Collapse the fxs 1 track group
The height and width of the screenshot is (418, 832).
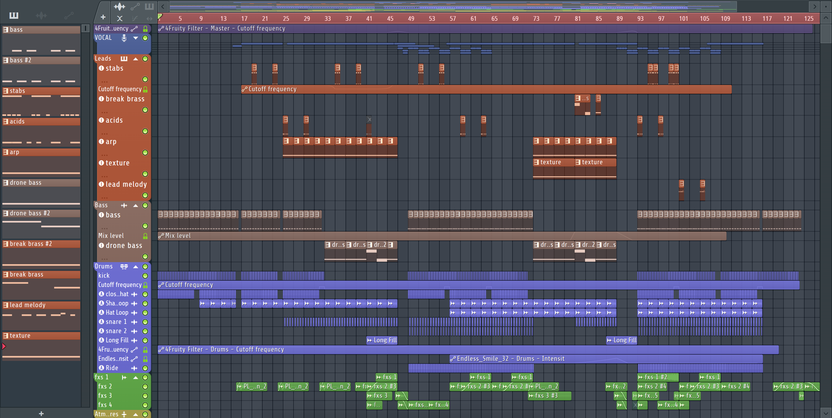click(x=136, y=377)
